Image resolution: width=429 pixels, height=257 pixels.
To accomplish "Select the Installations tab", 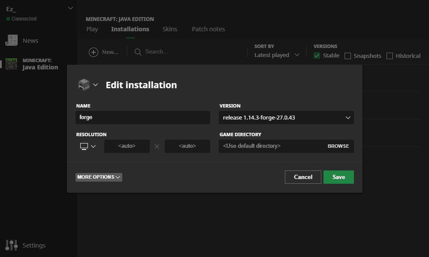I will (x=130, y=29).
